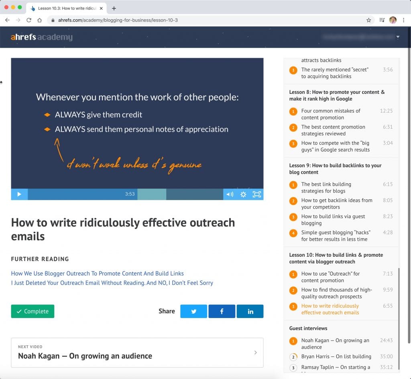The height and width of the screenshot is (379, 411).
Task: Go to next video Noah Kagan
Action: (137, 353)
